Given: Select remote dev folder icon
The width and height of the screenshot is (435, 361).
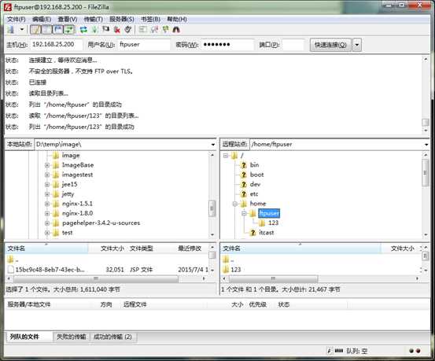Looking at the screenshot, I should click(x=243, y=185).
